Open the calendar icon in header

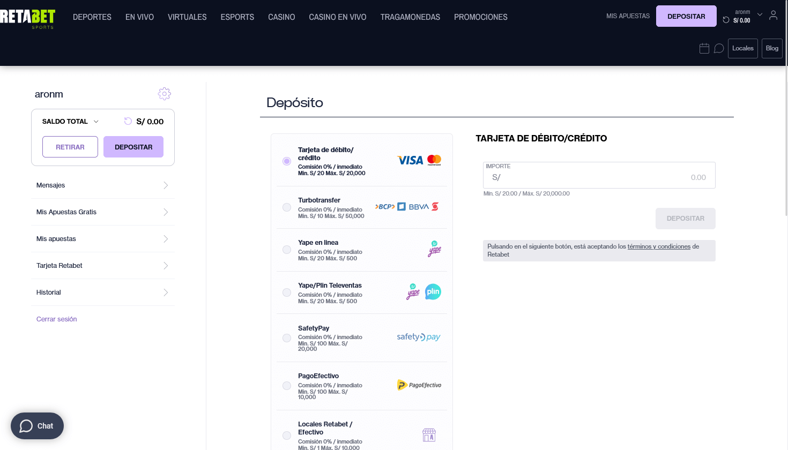tap(704, 48)
